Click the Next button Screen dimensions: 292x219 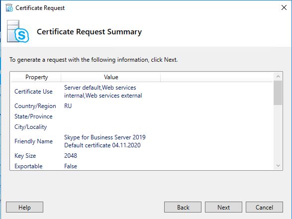[x=223, y=207]
